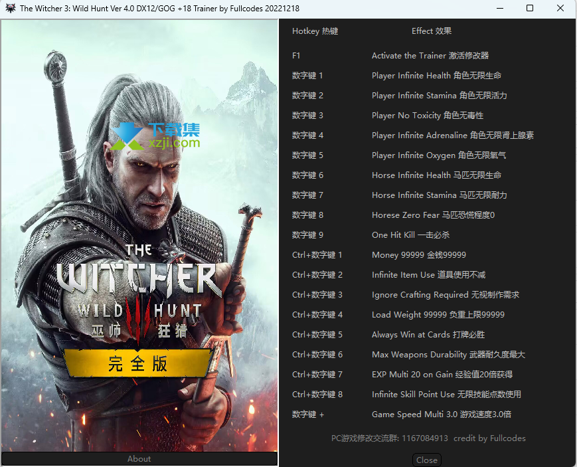Screen dimensions: 577x467
Task: Click 'Player Infinite Health' option text
Action: pyautogui.click(x=436, y=76)
